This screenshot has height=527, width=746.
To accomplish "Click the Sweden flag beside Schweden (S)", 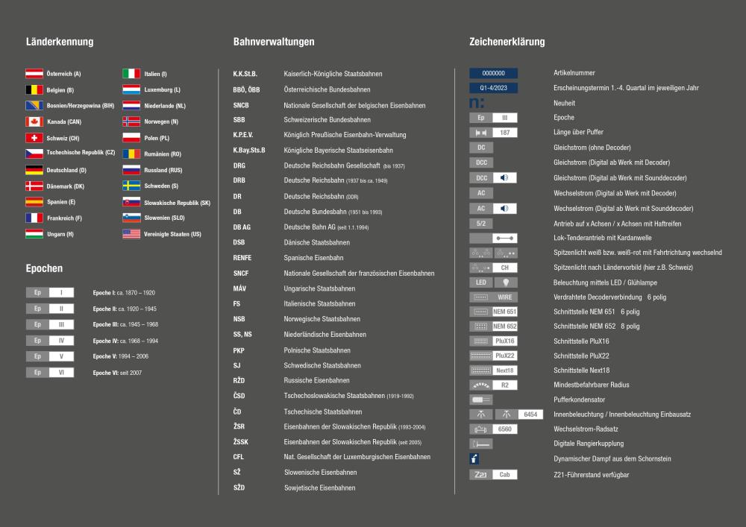I will [131, 186].
